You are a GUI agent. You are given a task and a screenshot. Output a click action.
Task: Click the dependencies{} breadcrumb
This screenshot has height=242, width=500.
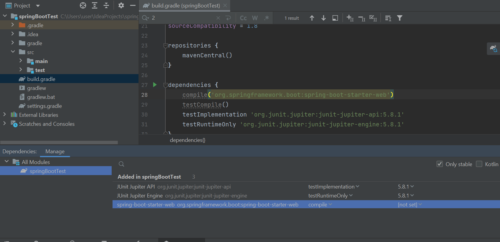pos(187,140)
